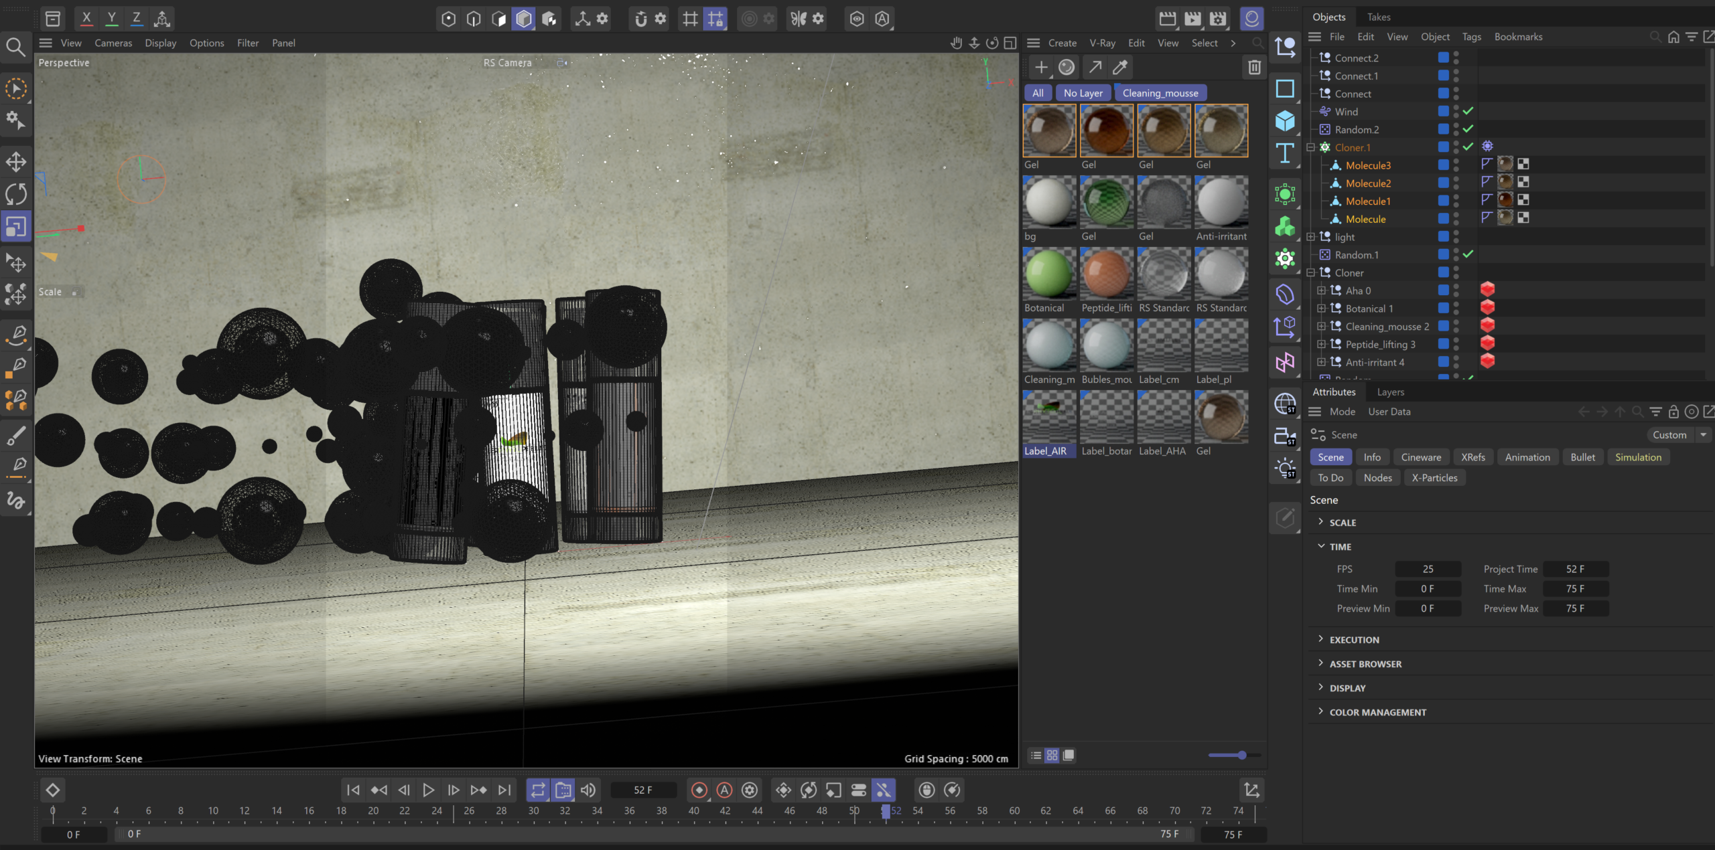This screenshot has height=850, width=1715.
Task: Activate the Scale tool
Action: 16,227
